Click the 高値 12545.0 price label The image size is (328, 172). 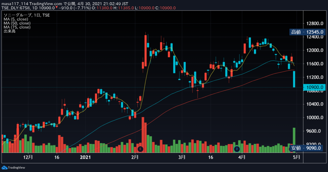307,32
